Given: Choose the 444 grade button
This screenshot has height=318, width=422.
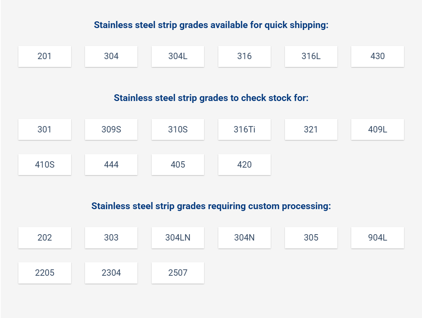Looking at the screenshot, I should [x=111, y=165].
